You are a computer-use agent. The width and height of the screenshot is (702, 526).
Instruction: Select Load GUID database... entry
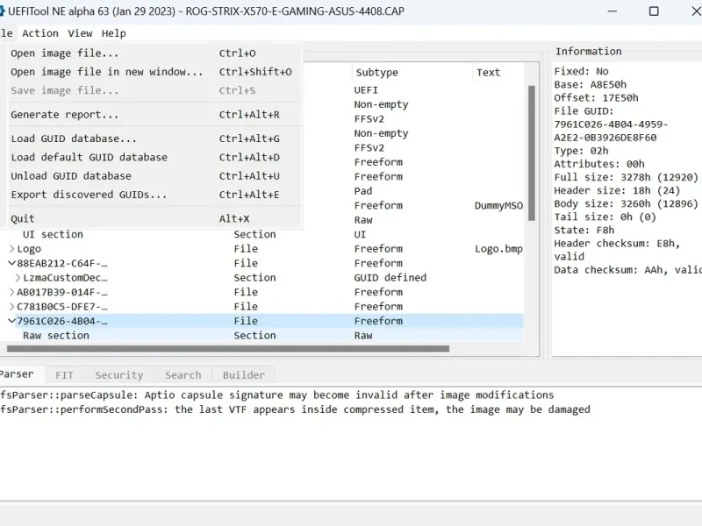point(155,139)
